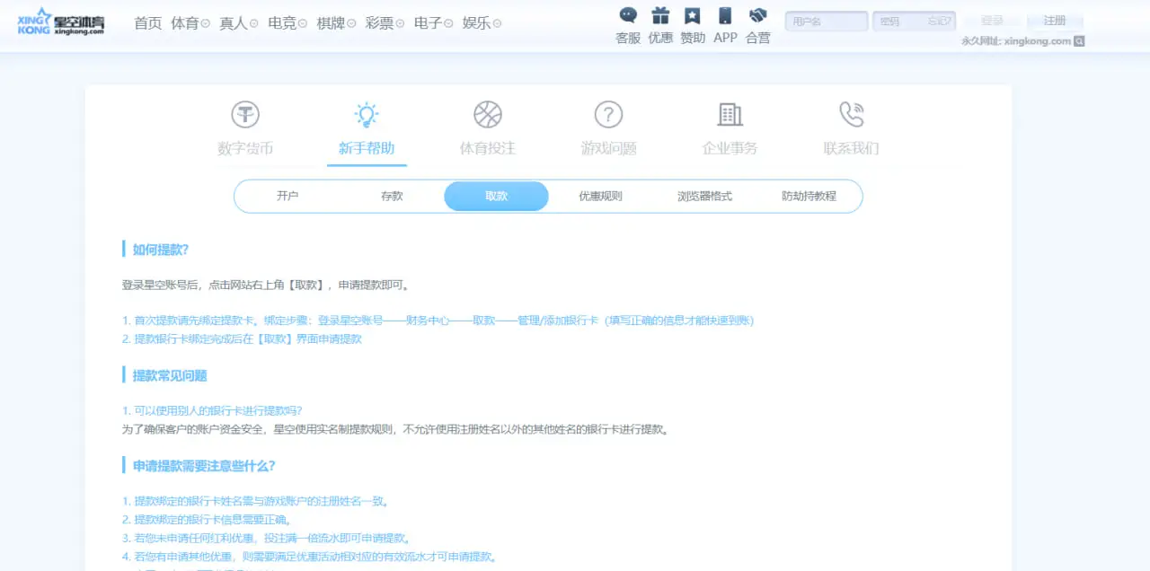The image size is (1150, 571).
Task: Click the 联系我们 phone icon
Action: coord(851,115)
